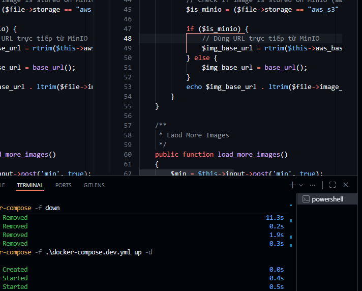Image resolution: width=362 pixels, height=291 pixels.
Task: Maximize the terminal panel size
Action: (x=333, y=185)
